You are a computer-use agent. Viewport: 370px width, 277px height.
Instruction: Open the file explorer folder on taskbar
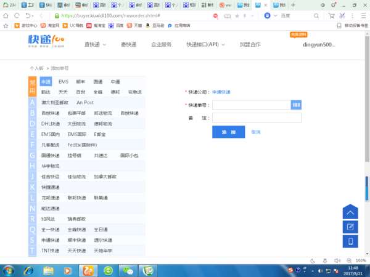pos(48,271)
